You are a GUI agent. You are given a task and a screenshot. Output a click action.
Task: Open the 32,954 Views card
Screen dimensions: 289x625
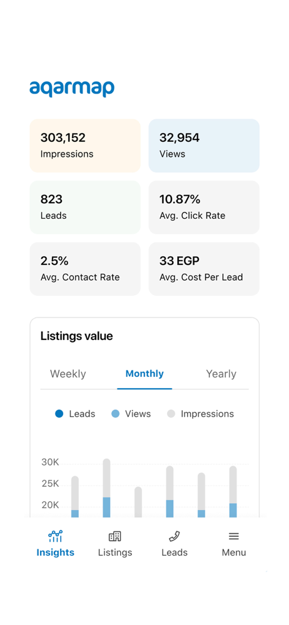click(x=204, y=146)
